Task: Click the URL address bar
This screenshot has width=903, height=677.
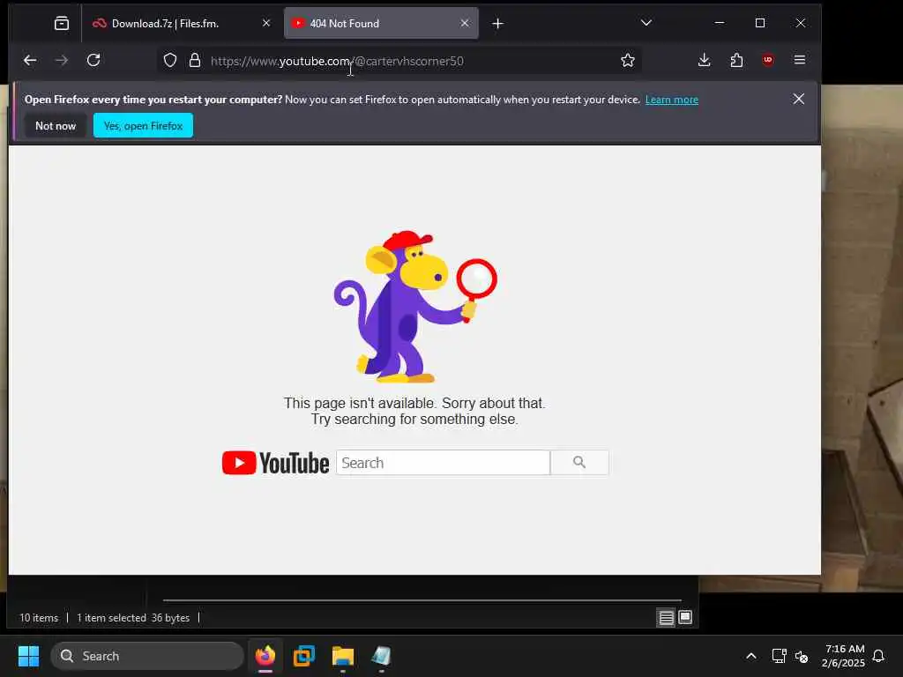Action: [398, 61]
